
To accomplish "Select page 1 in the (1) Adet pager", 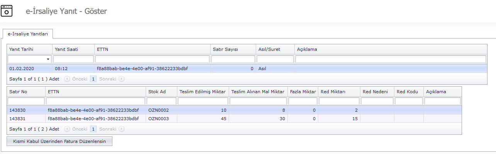I will point(93,79).
